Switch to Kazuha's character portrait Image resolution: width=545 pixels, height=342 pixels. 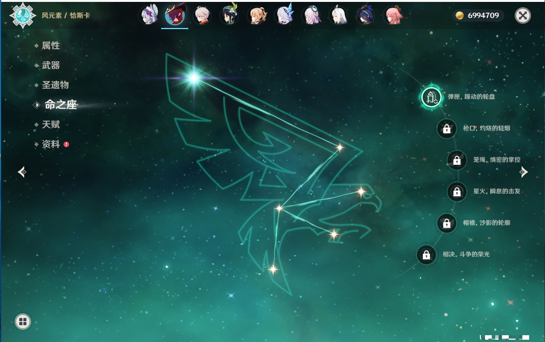(202, 15)
